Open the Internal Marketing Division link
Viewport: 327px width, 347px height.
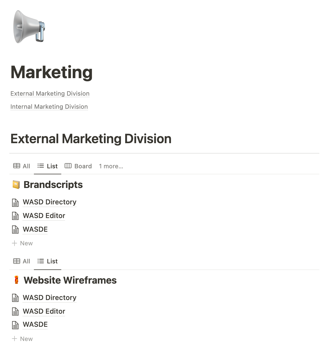coord(49,107)
